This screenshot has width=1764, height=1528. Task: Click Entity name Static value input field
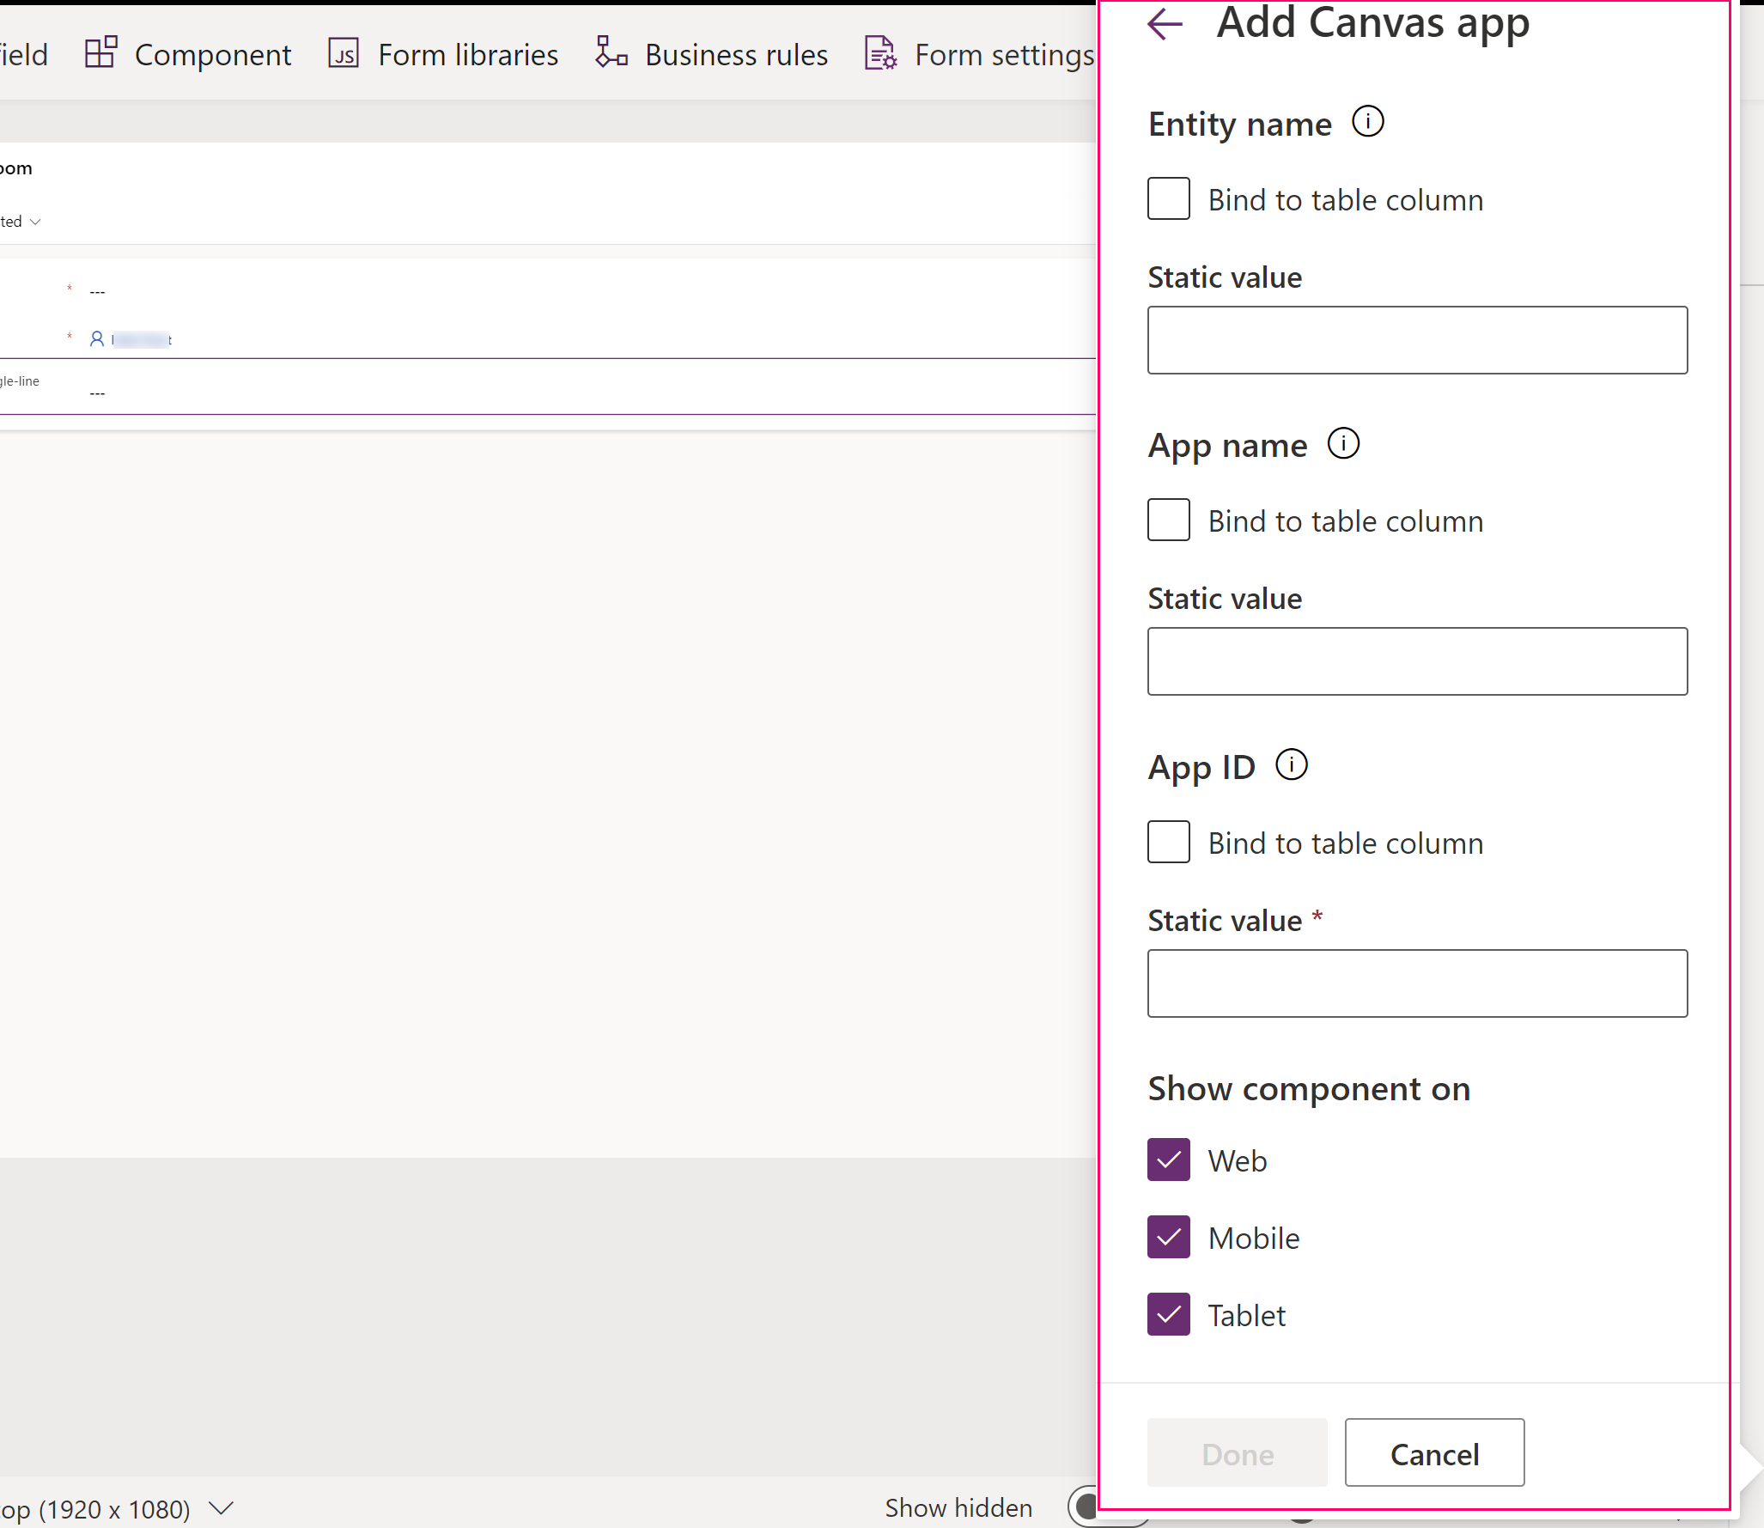(1416, 340)
